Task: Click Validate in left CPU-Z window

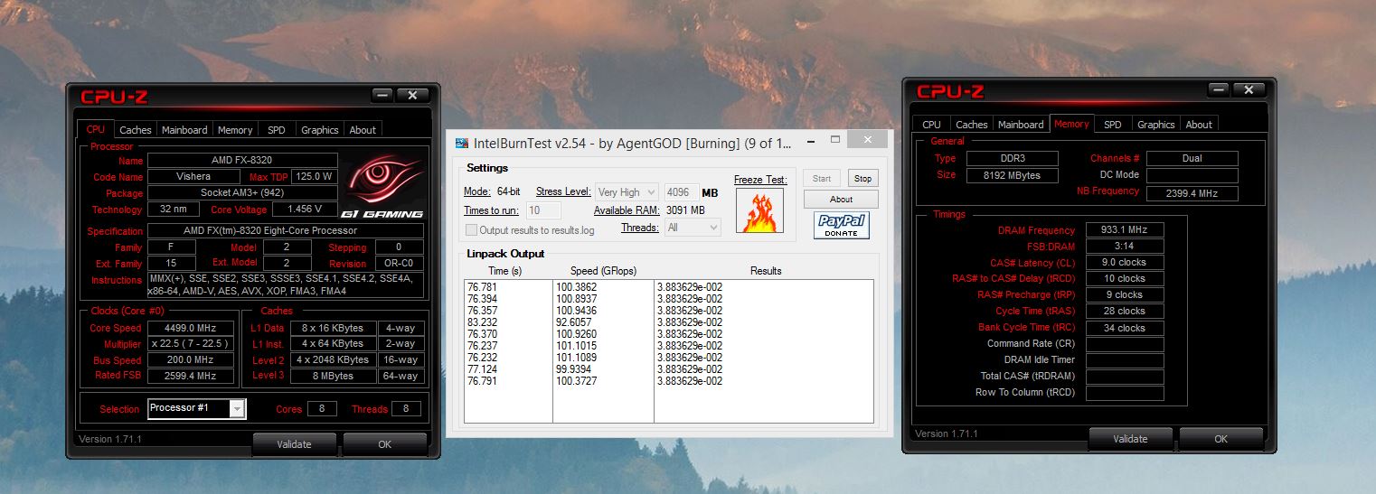Action: coord(294,444)
